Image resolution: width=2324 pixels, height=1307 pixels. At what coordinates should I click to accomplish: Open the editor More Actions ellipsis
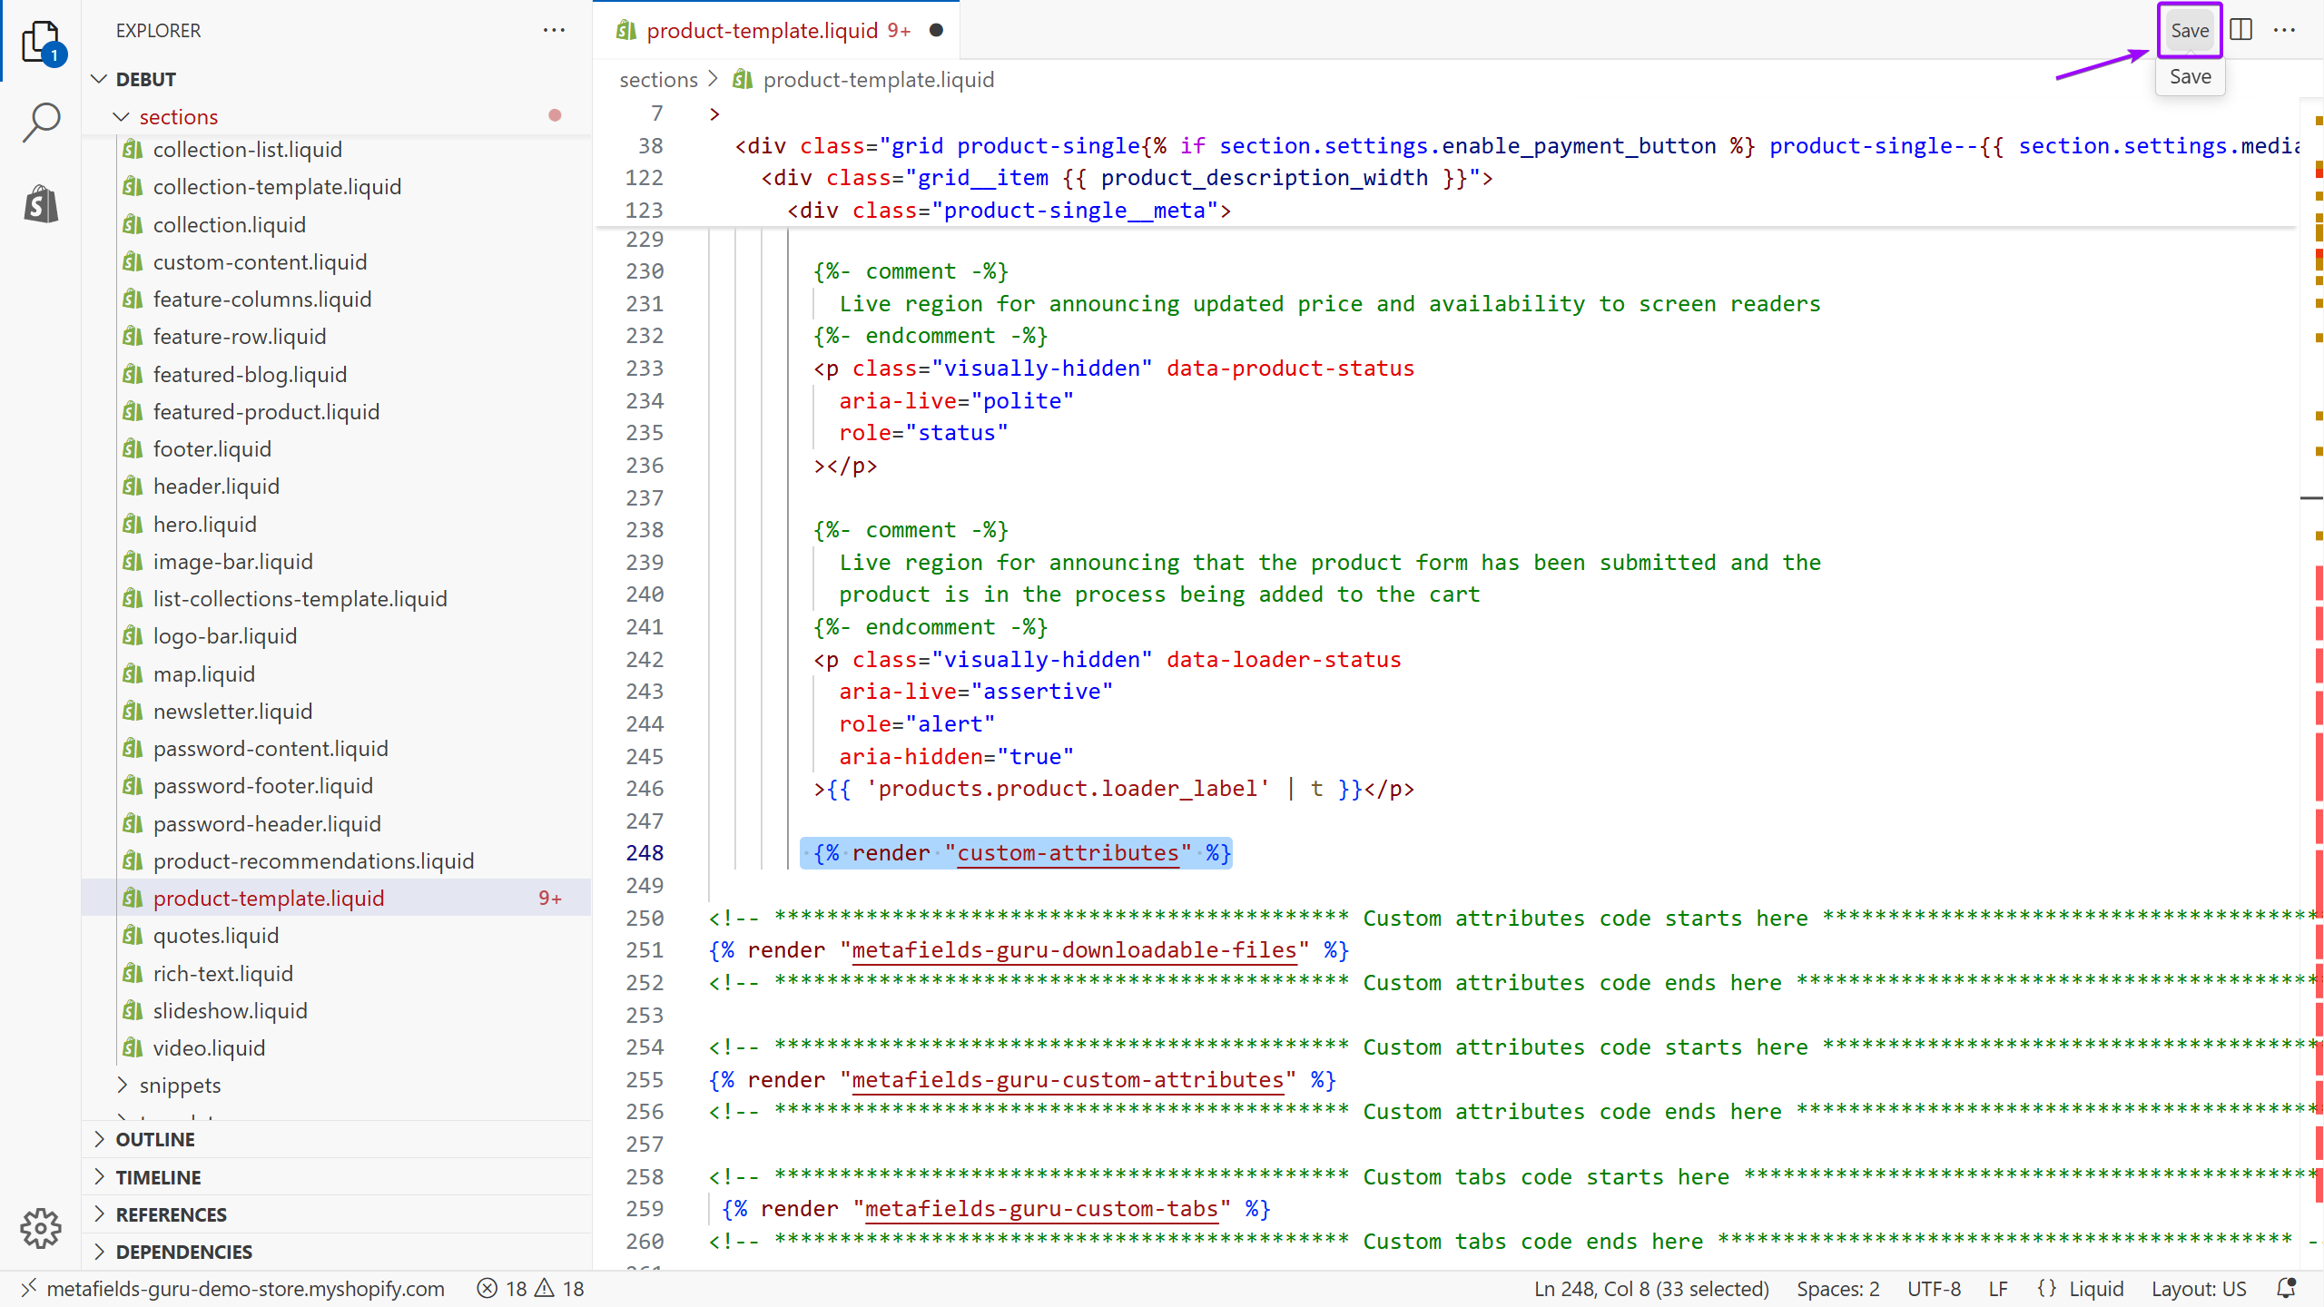pyautogui.click(x=2284, y=30)
